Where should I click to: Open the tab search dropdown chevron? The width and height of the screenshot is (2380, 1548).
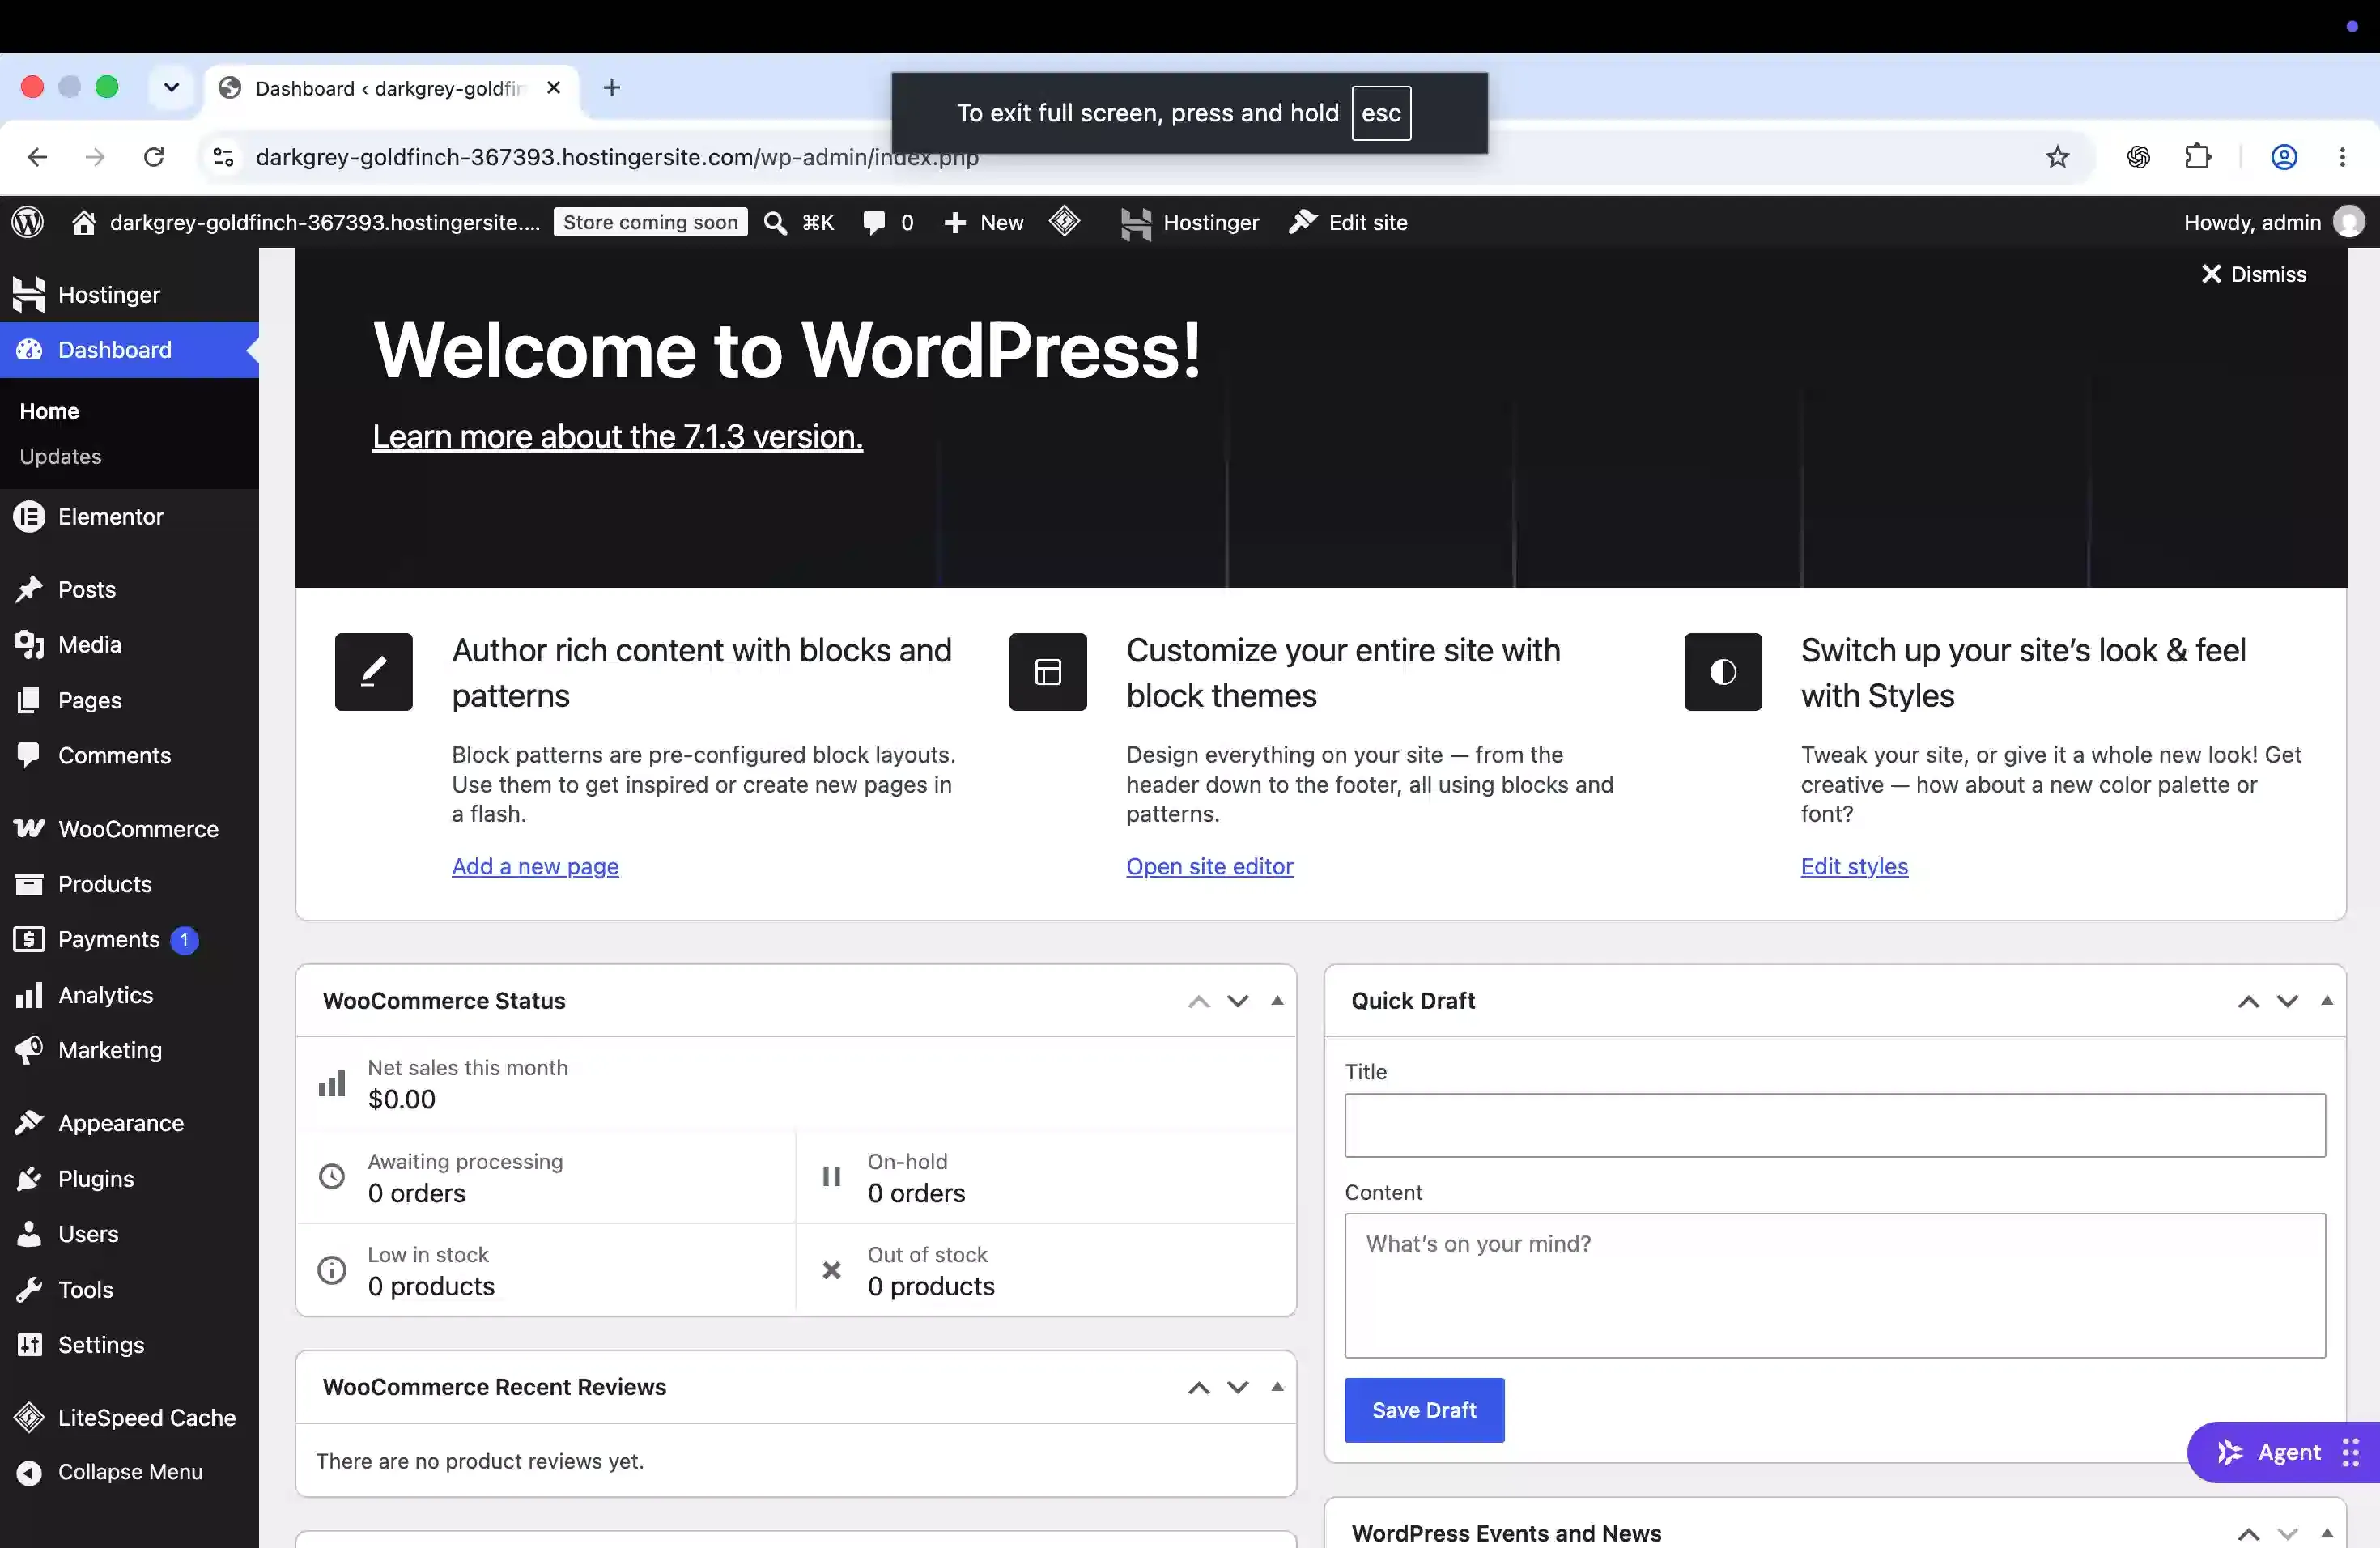[x=171, y=88]
